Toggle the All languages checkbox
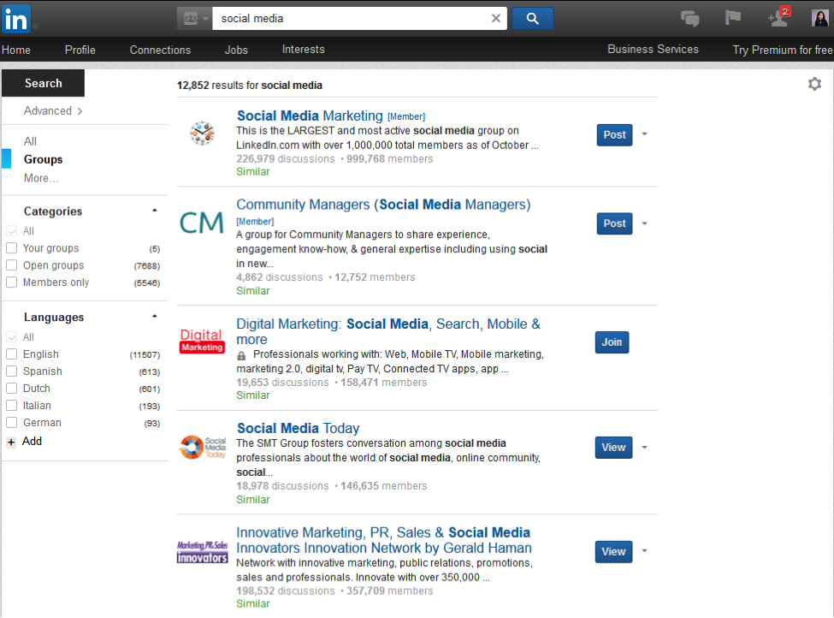 [12, 337]
